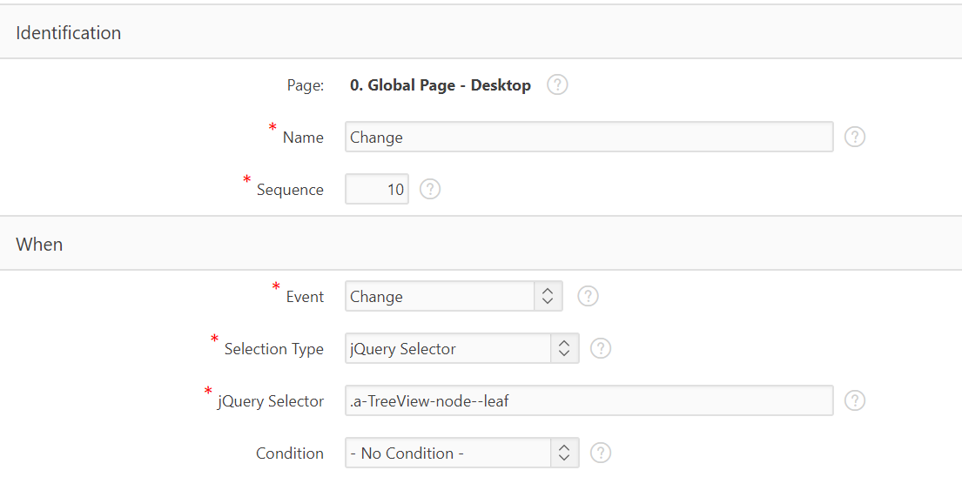Image resolution: width=962 pixels, height=477 pixels.
Task: View help for the Event setting
Action: pyautogui.click(x=588, y=296)
